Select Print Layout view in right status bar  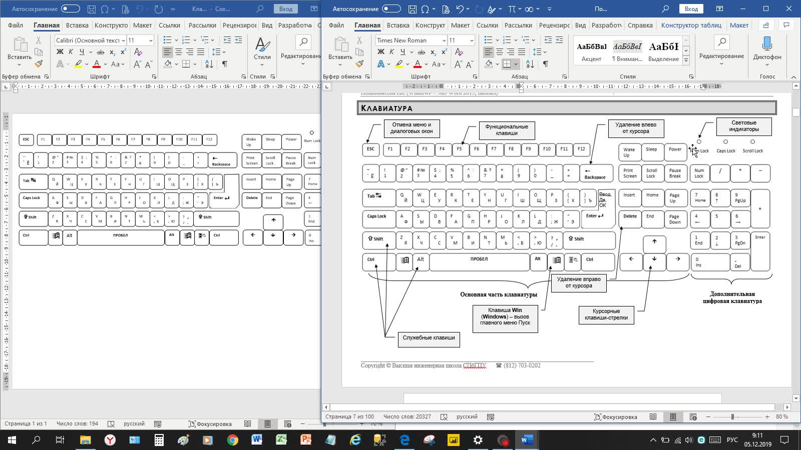(673, 416)
